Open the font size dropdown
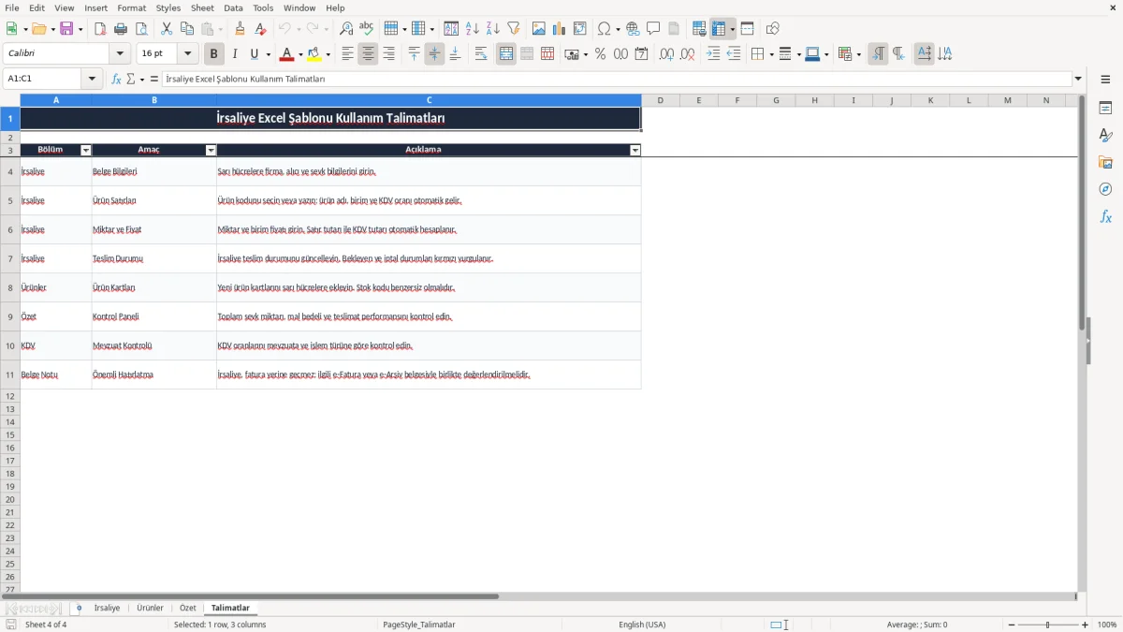This screenshot has height=632, width=1123. (x=188, y=54)
